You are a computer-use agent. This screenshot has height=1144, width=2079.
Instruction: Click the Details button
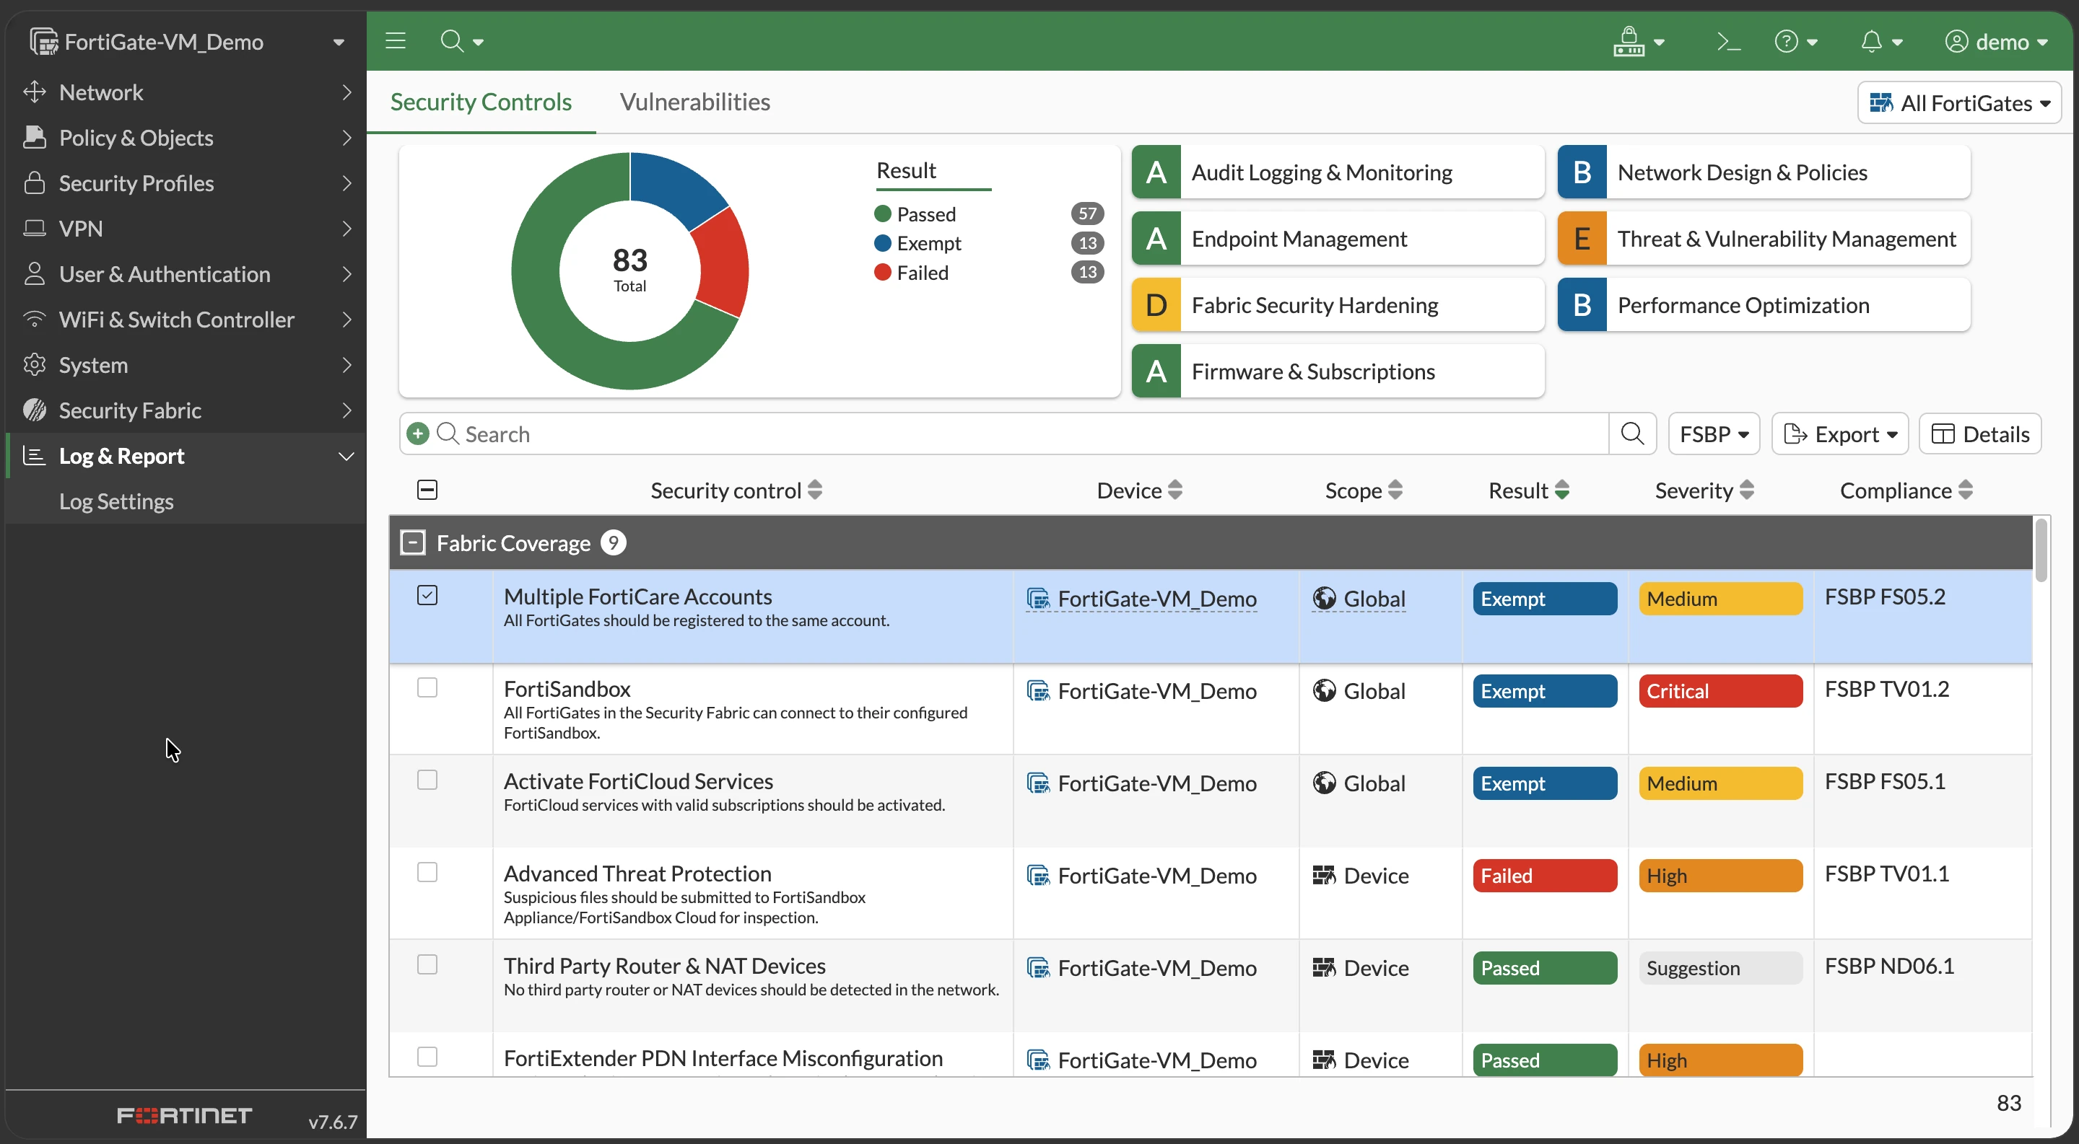(1979, 434)
